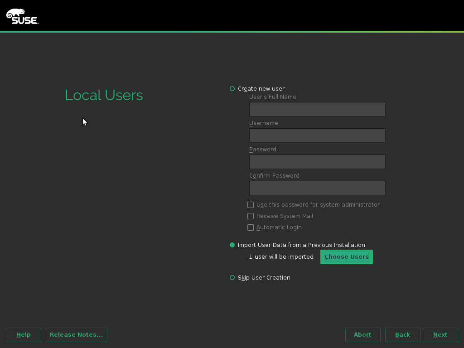Screen dimensions: 464x348
Task: Open the Choose Users dialog
Action: click(x=346, y=257)
